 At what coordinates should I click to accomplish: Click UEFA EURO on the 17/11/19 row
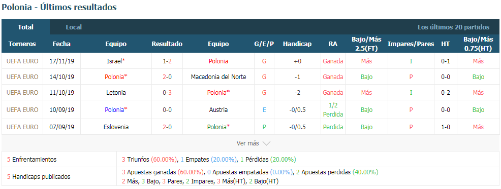[x=22, y=61]
